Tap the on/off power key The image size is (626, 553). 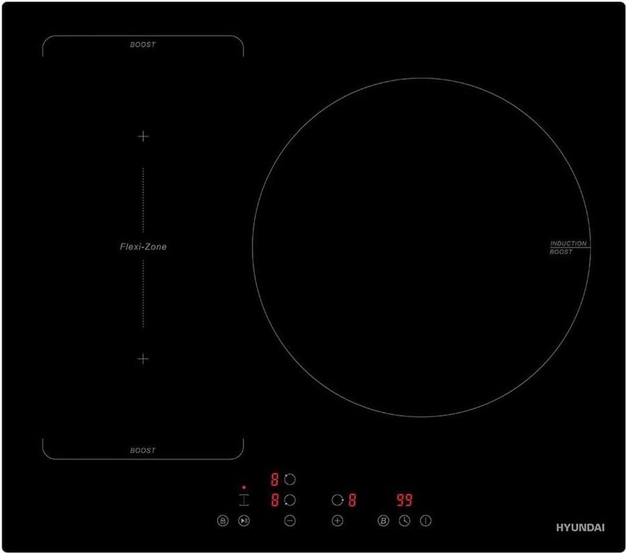426,520
